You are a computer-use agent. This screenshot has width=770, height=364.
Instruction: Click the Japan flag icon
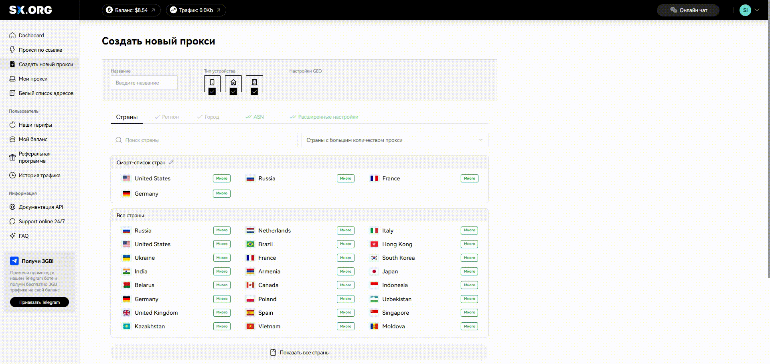[374, 271]
